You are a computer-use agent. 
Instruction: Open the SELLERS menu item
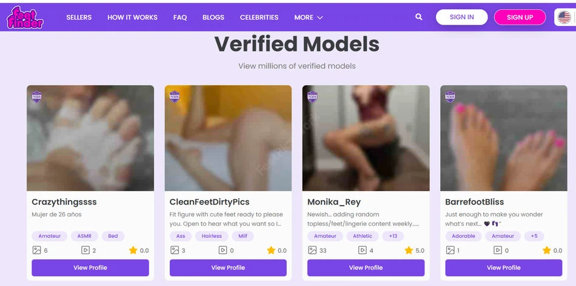[x=79, y=17]
